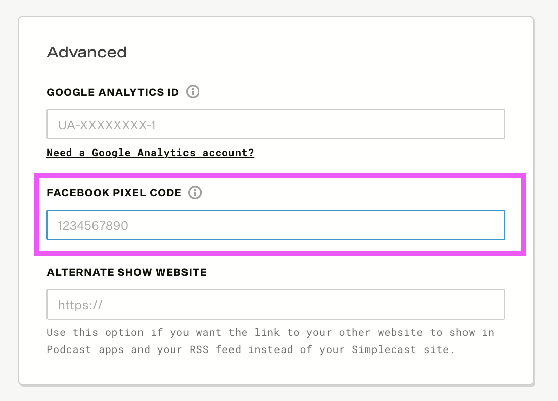Click the Google Analytics ID info icon
558x401 pixels.
[x=193, y=92]
